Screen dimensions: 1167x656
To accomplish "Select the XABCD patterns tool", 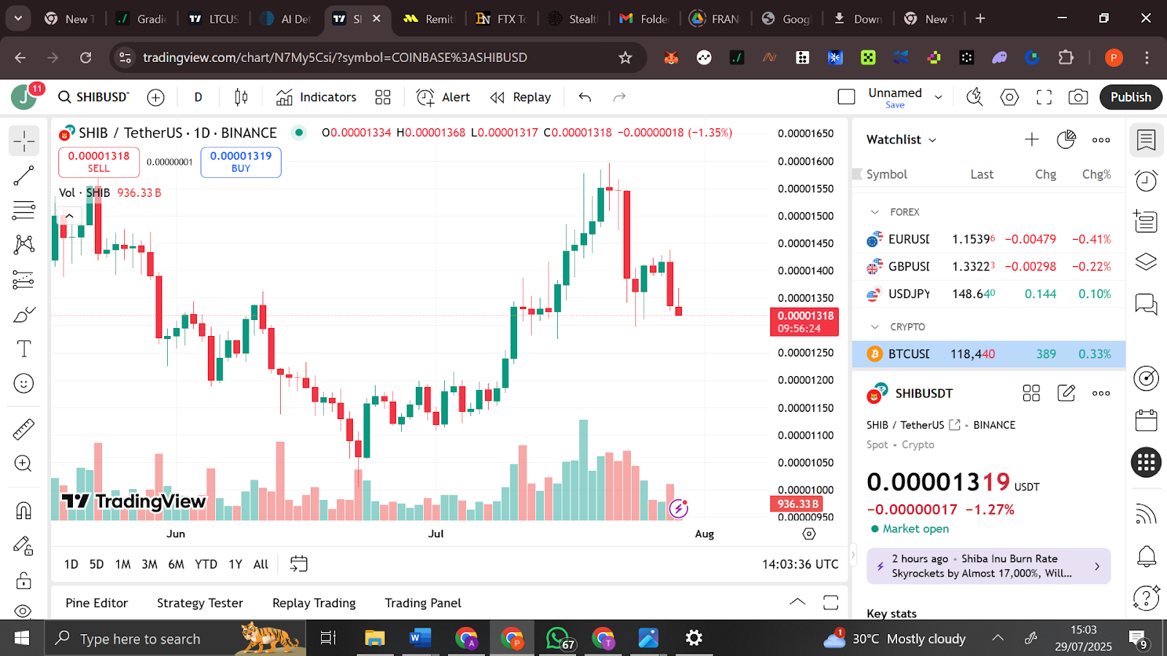I will tap(24, 244).
